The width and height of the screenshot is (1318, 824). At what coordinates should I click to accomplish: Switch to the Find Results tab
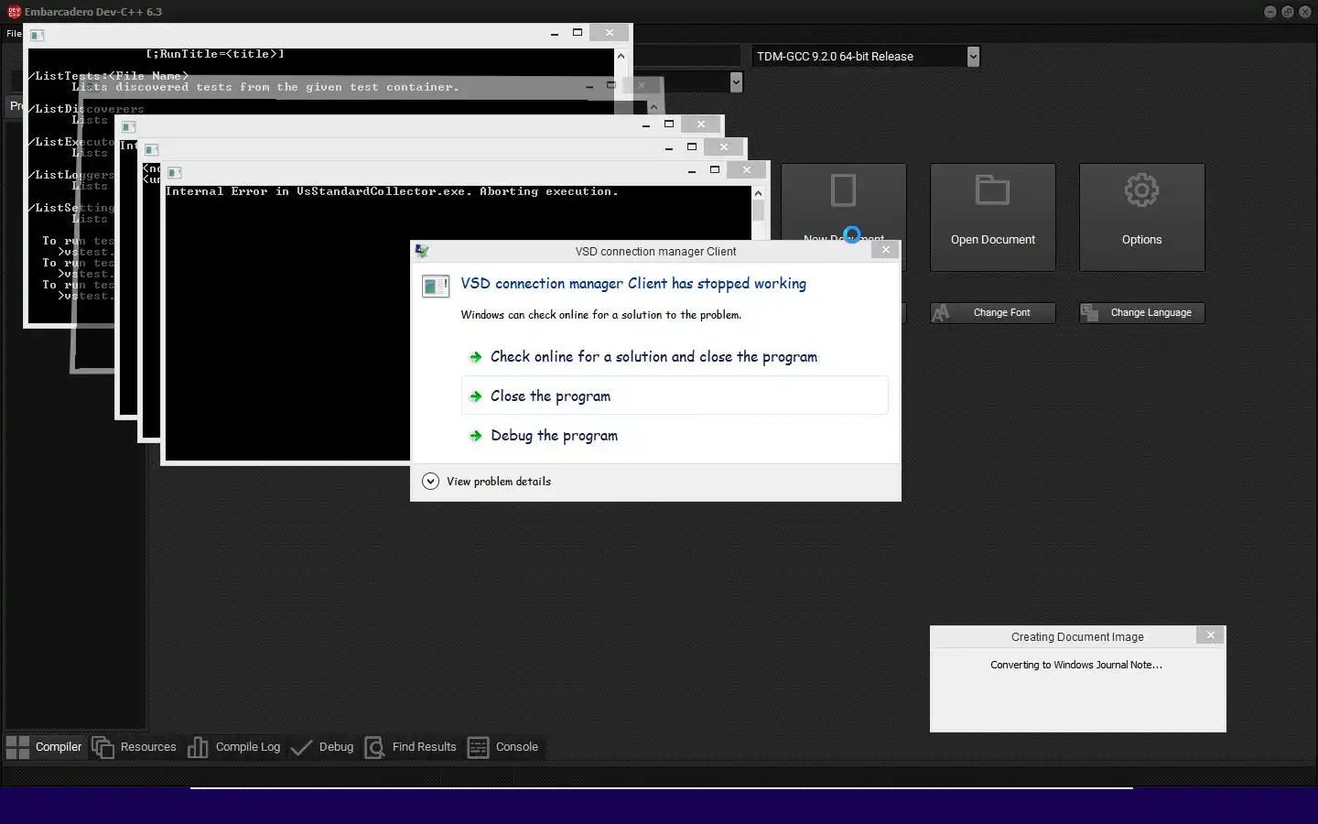coord(410,747)
